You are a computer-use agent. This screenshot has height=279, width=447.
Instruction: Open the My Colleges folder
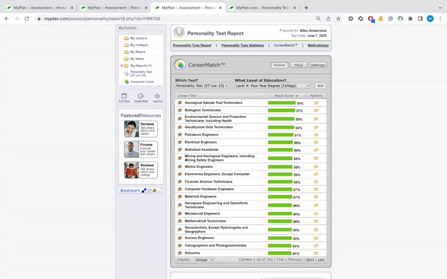pyautogui.click(x=139, y=45)
